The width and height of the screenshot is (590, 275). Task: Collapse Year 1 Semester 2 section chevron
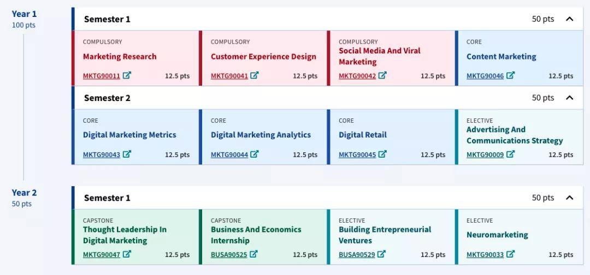point(570,98)
